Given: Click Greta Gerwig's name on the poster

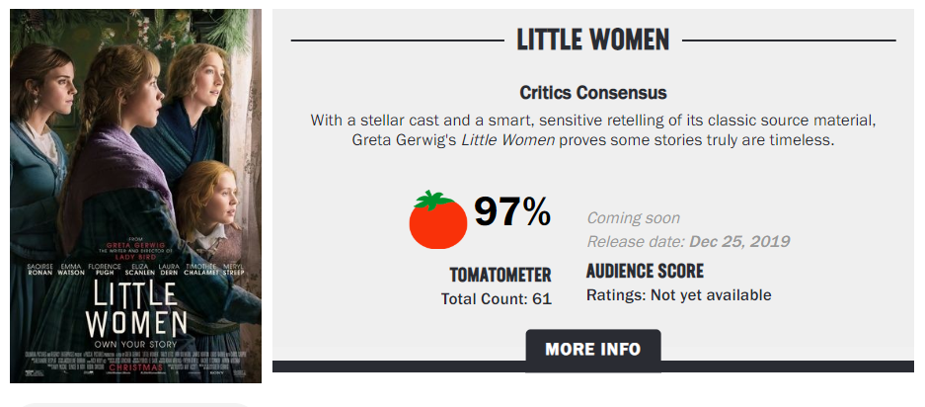Looking at the screenshot, I should (135, 243).
